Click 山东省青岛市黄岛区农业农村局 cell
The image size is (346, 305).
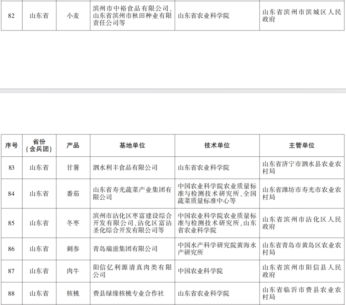click(302, 249)
